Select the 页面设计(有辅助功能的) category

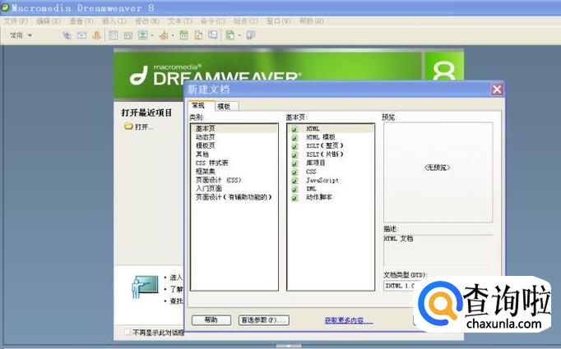pyautogui.click(x=234, y=197)
